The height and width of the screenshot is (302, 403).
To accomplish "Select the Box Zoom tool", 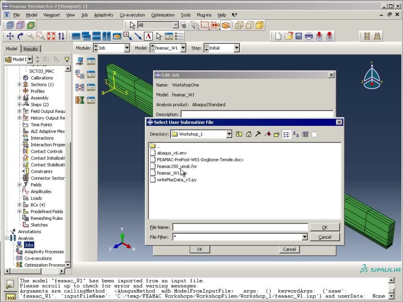I will click(x=41, y=36).
